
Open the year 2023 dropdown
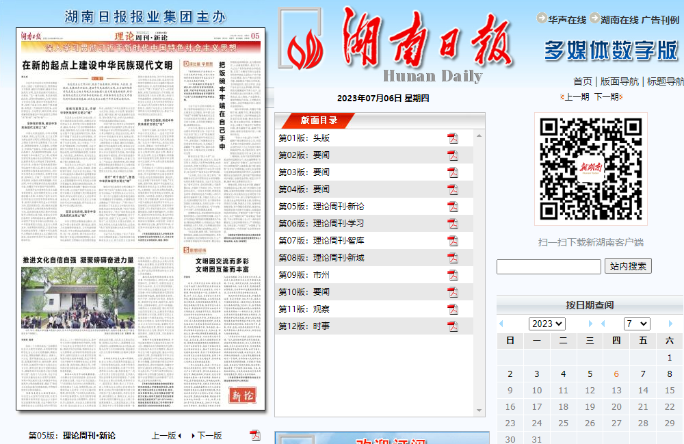[547, 324]
